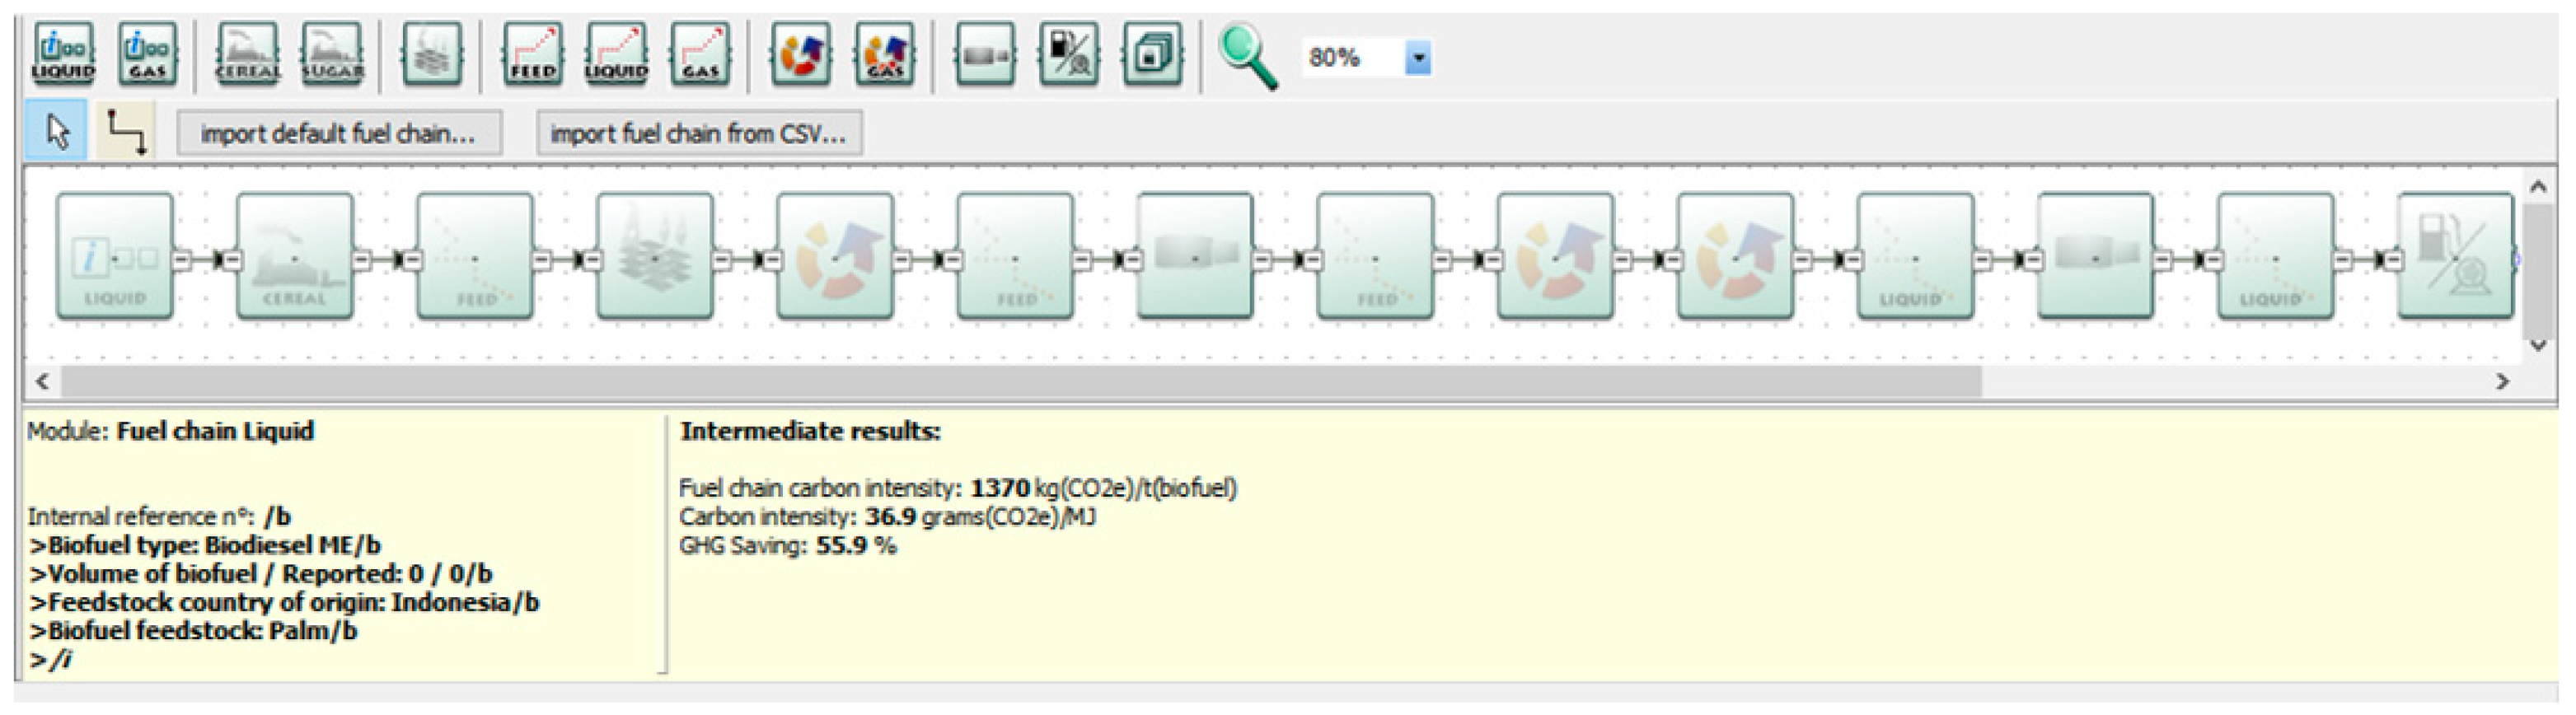Click the "Internal reference n°: /b" line
Viewport: 2576px width, 715px height.
(x=159, y=516)
